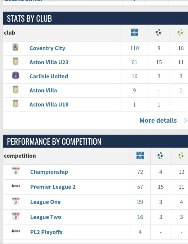Click the Championship competition logo
The width and height of the screenshot is (188, 244).
point(16,171)
